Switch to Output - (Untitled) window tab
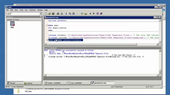 coord(55,83)
